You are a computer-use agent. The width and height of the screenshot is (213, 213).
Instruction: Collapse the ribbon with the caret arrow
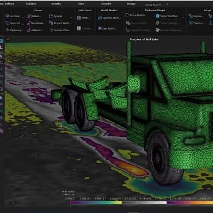(167, 4)
